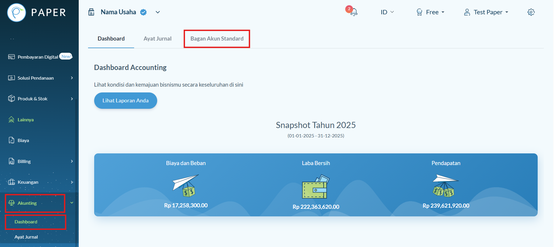The width and height of the screenshot is (554, 247).
Task: Click the Pembayaran Digital card icon
Action: [11, 57]
